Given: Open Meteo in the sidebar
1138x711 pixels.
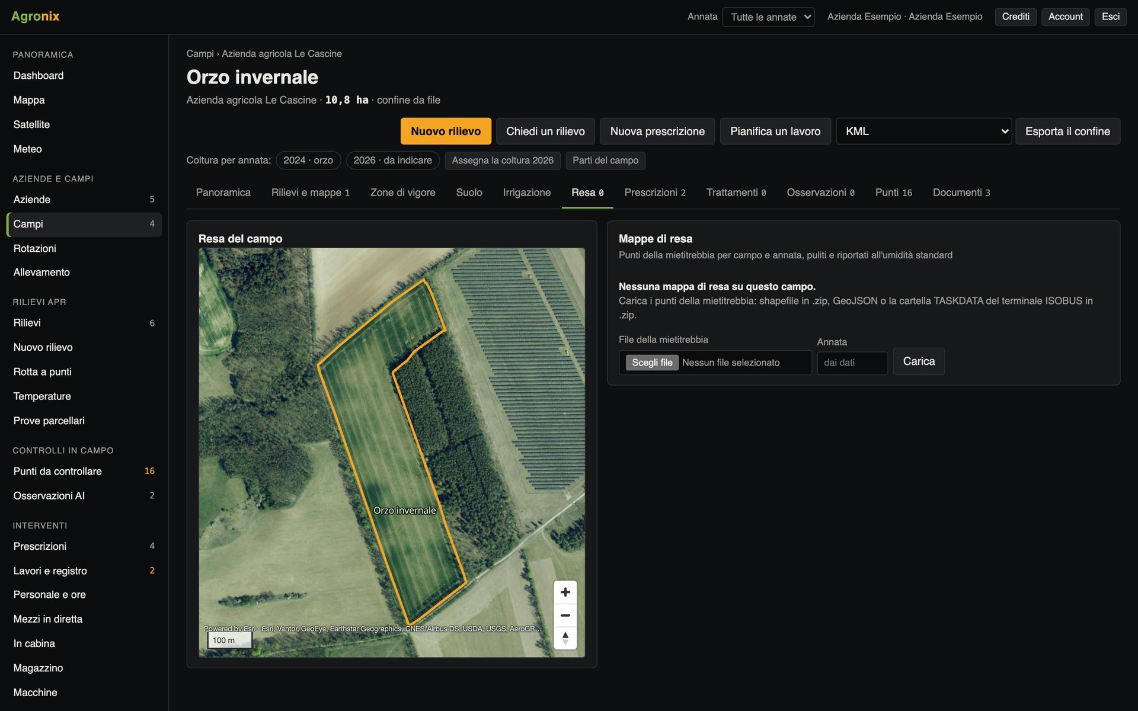Looking at the screenshot, I should (x=84, y=149).
